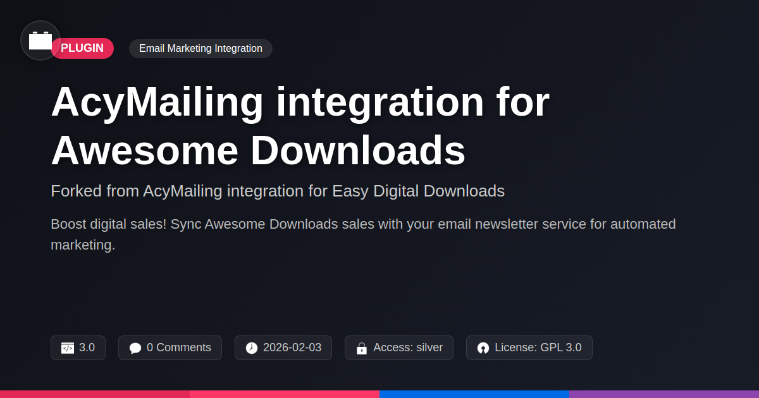Select the 2026-02-03 date text

(x=292, y=347)
